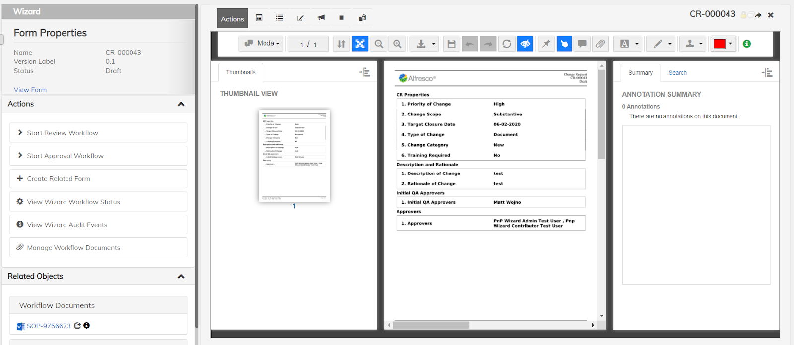This screenshot has height=345, width=794.
Task: Collapse the Related Objects section
Action: click(x=181, y=276)
